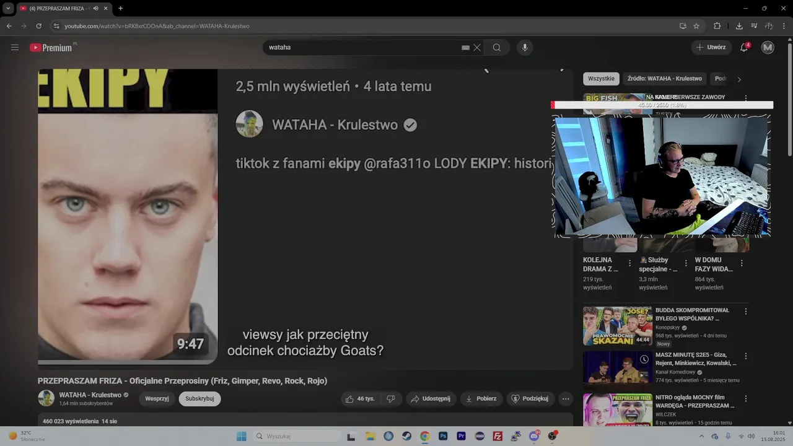Open Windows Start menu

click(x=242, y=436)
